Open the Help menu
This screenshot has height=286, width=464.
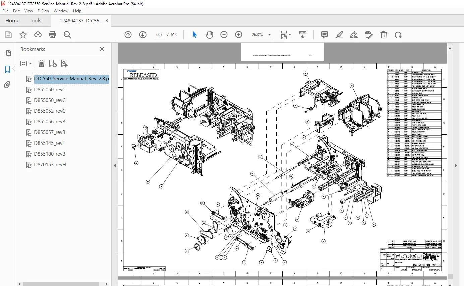(x=77, y=11)
